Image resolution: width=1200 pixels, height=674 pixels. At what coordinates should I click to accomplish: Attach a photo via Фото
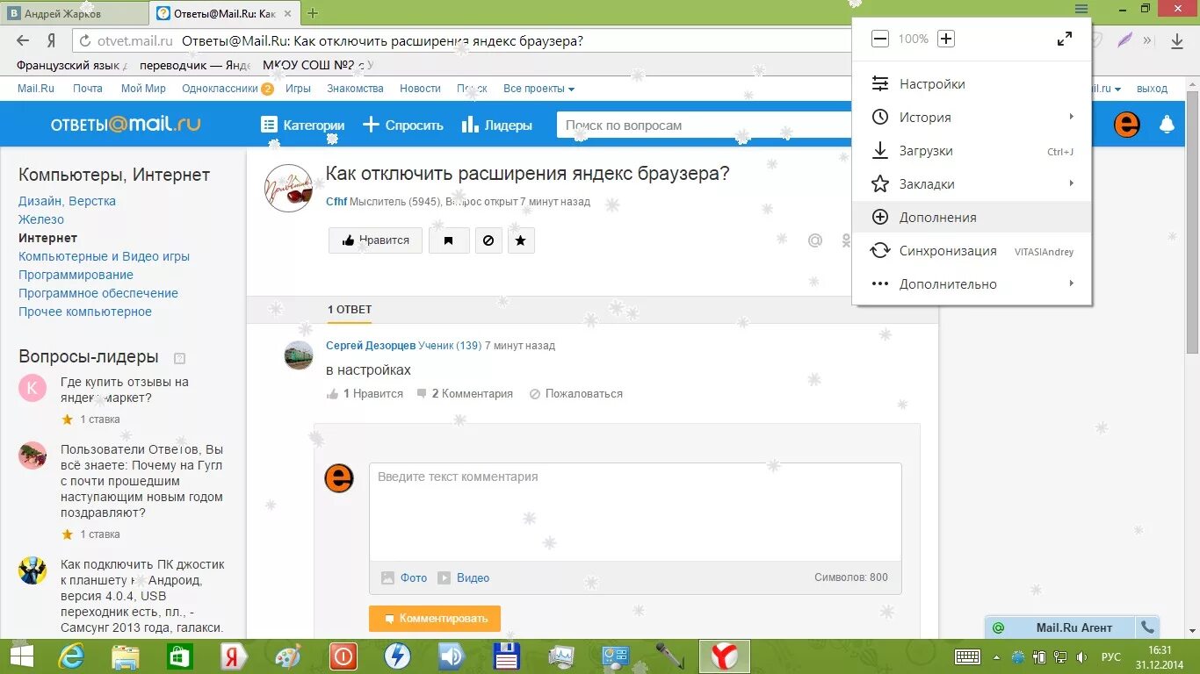pos(404,577)
